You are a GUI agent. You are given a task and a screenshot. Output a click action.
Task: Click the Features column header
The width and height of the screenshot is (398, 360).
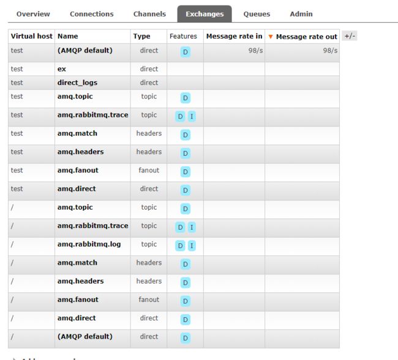[x=183, y=36]
